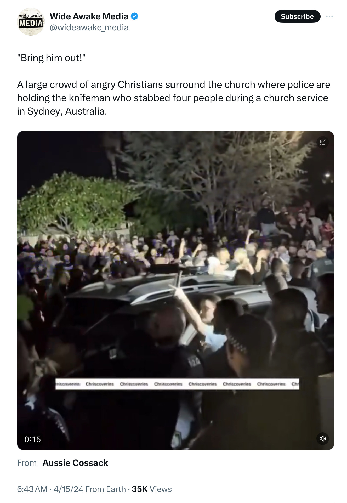Open the Aussie Cossack source link
The image size is (347, 503).
coord(75,463)
